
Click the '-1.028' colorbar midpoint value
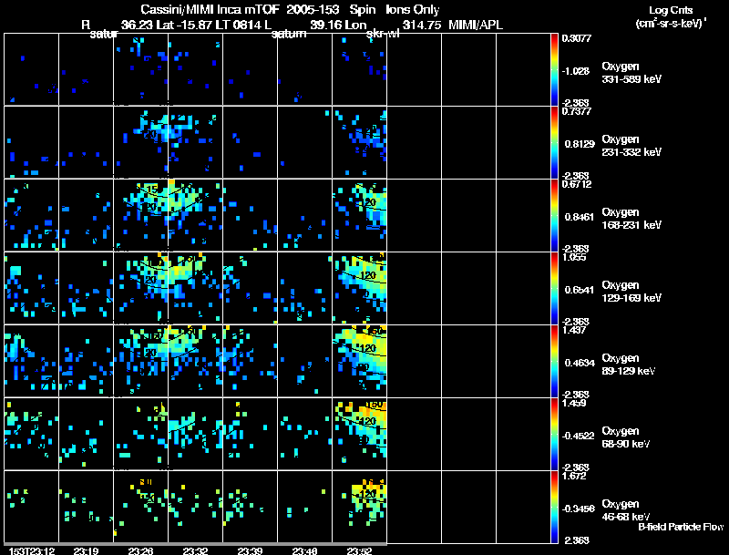click(x=575, y=71)
